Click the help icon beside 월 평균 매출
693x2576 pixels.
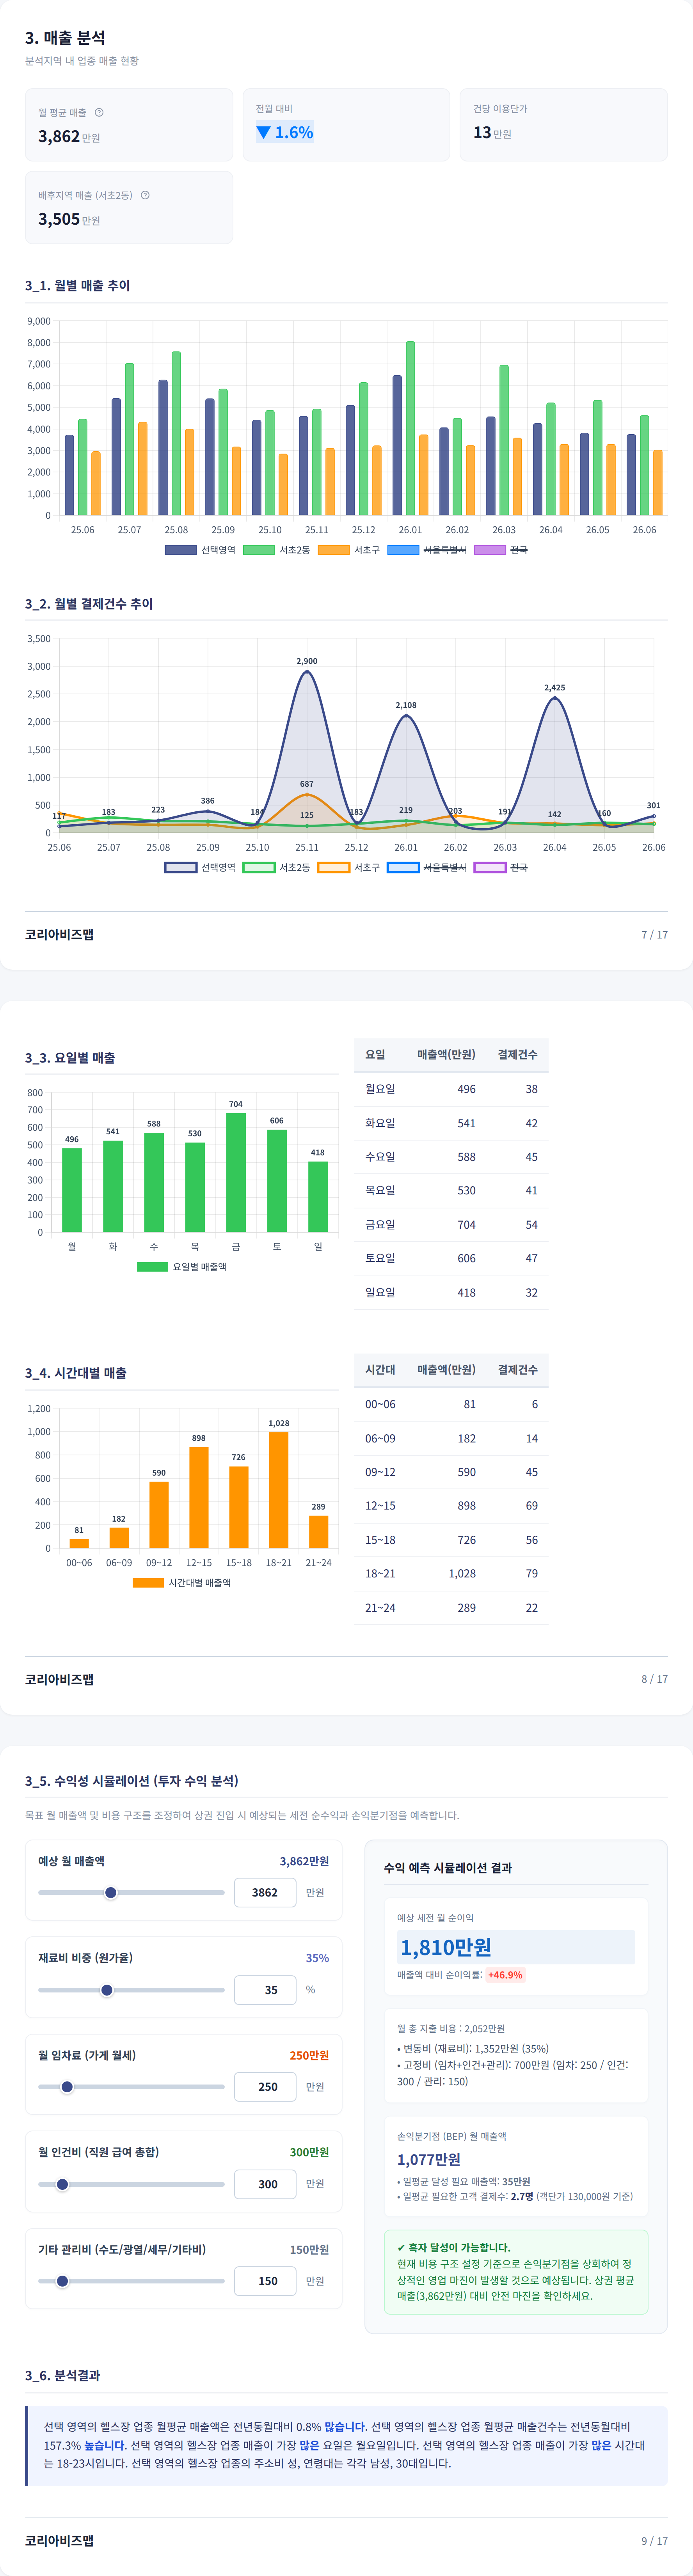pos(99,112)
